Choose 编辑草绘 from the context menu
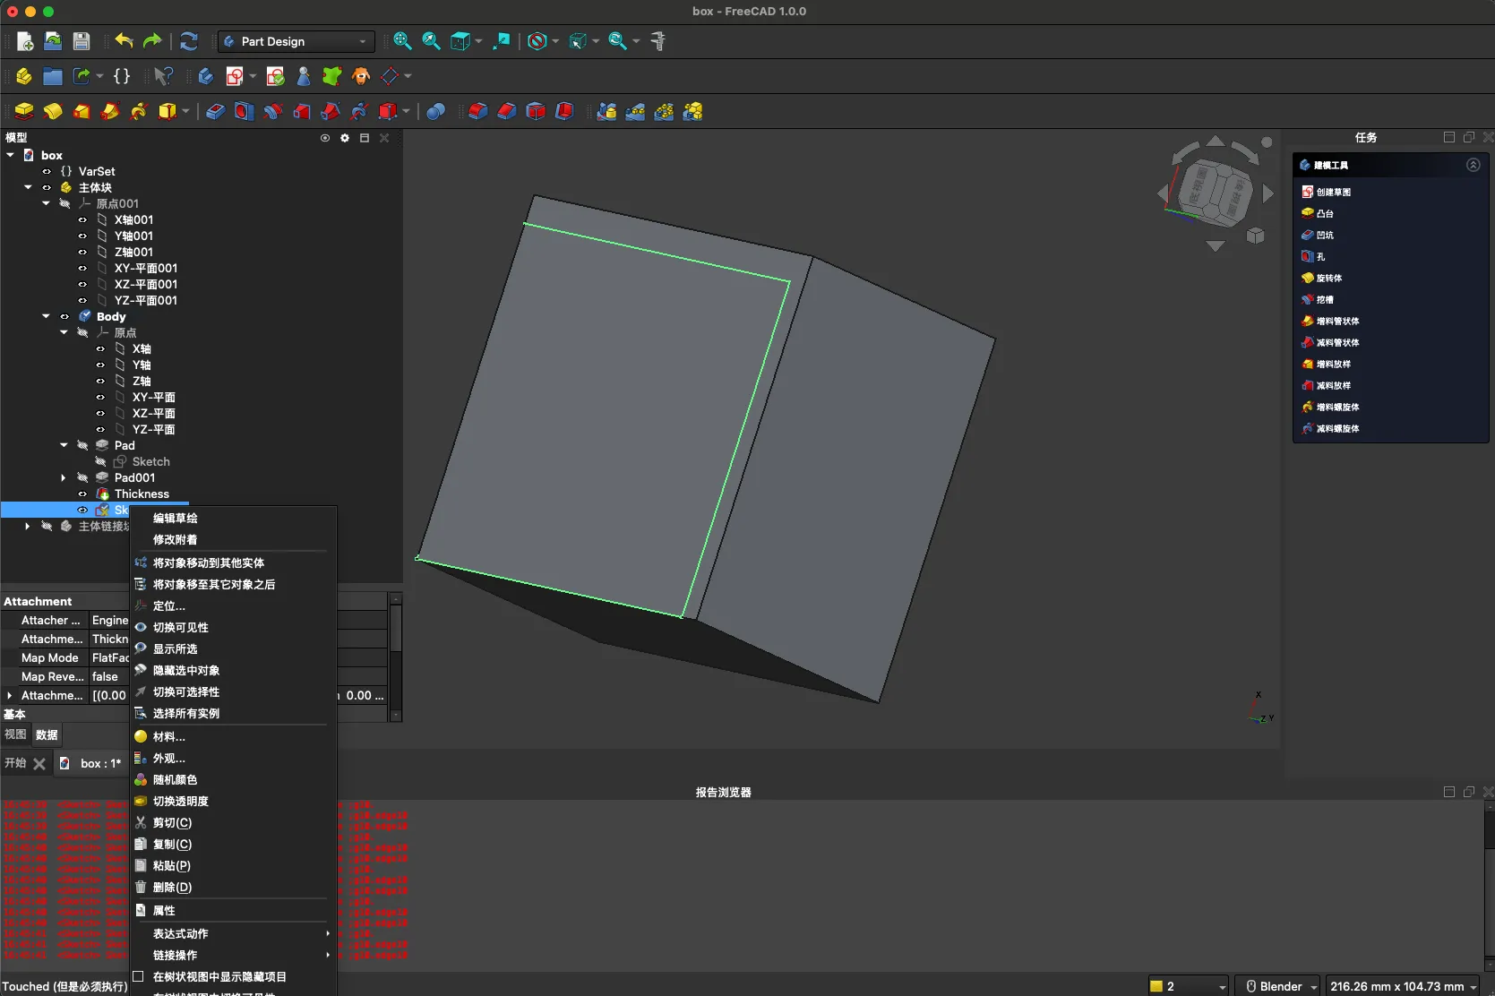The height and width of the screenshot is (996, 1495). [x=176, y=518]
